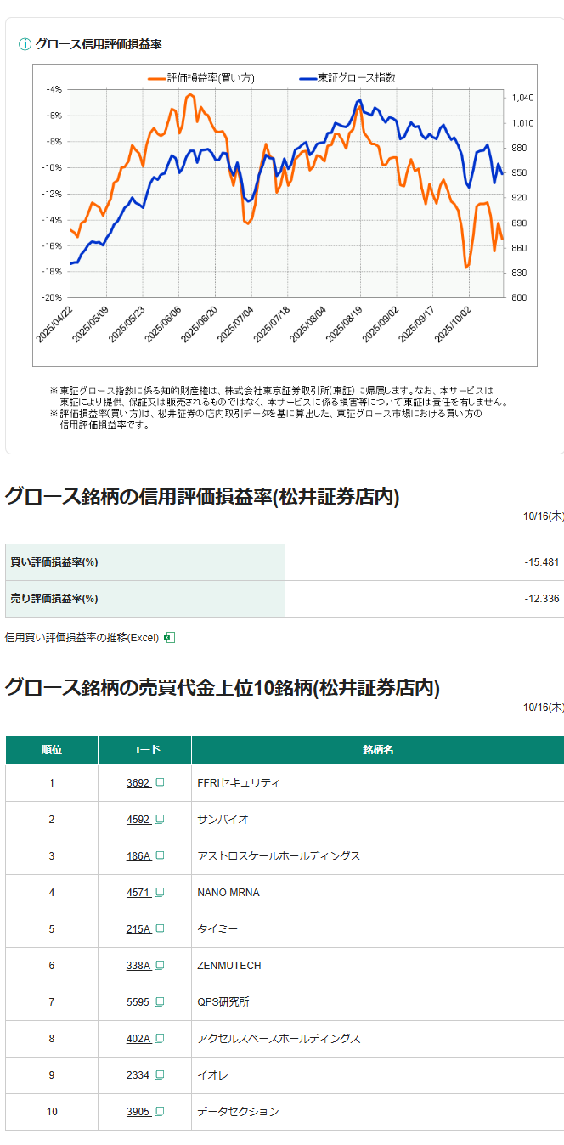This screenshot has width=564, height=1145.
Task: Click the copy icon beside code 215A
Action: click(x=159, y=929)
